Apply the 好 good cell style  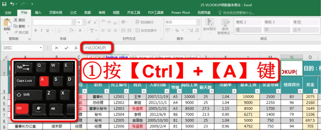click(277, 30)
